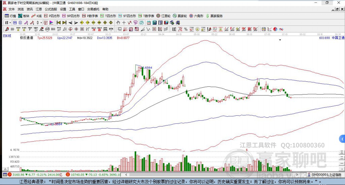345x185 pixels.
Task: Open the P四方形 tool
Action: (x=52, y=16)
